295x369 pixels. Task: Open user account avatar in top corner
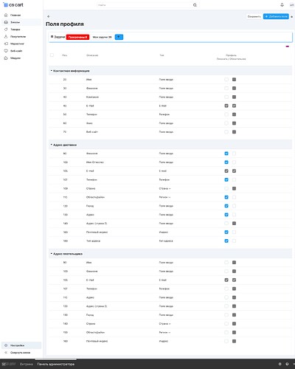(292, 5)
